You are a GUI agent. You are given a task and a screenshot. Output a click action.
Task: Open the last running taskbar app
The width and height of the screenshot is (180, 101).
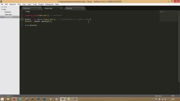pyautogui.click(x=75, y=99)
